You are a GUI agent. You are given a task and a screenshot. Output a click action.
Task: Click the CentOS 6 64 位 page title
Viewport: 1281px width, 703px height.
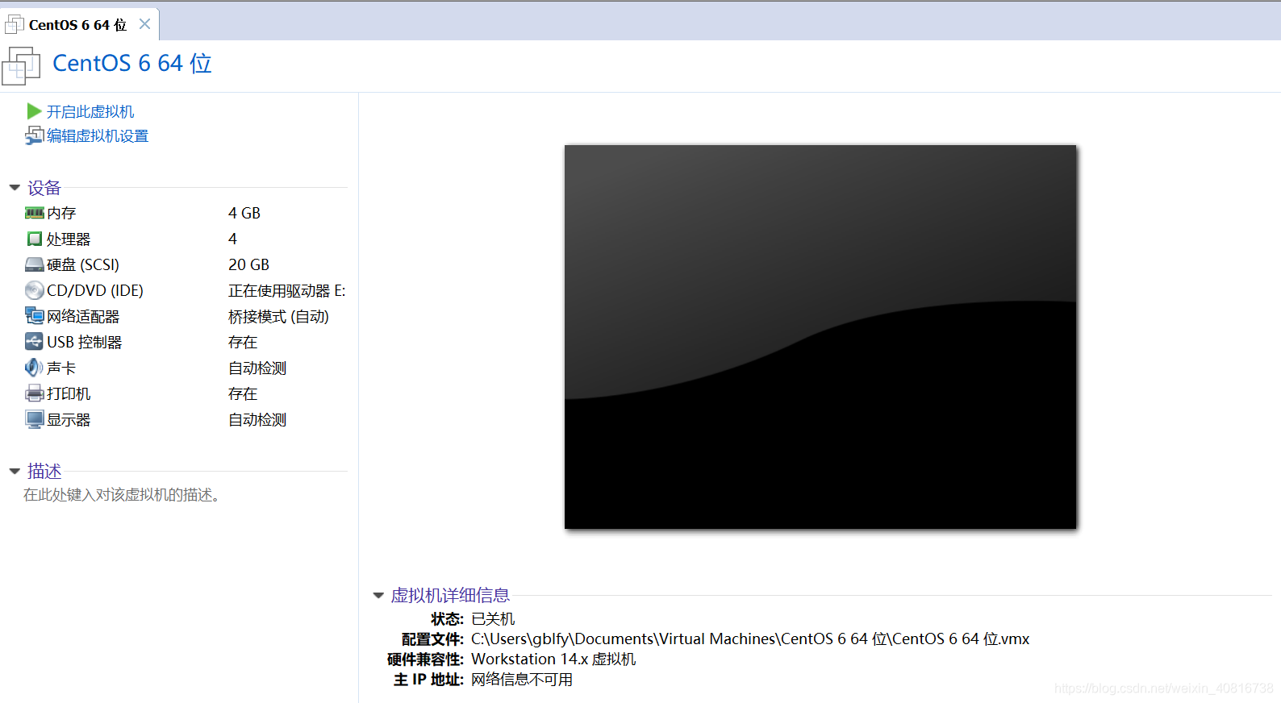(132, 64)
